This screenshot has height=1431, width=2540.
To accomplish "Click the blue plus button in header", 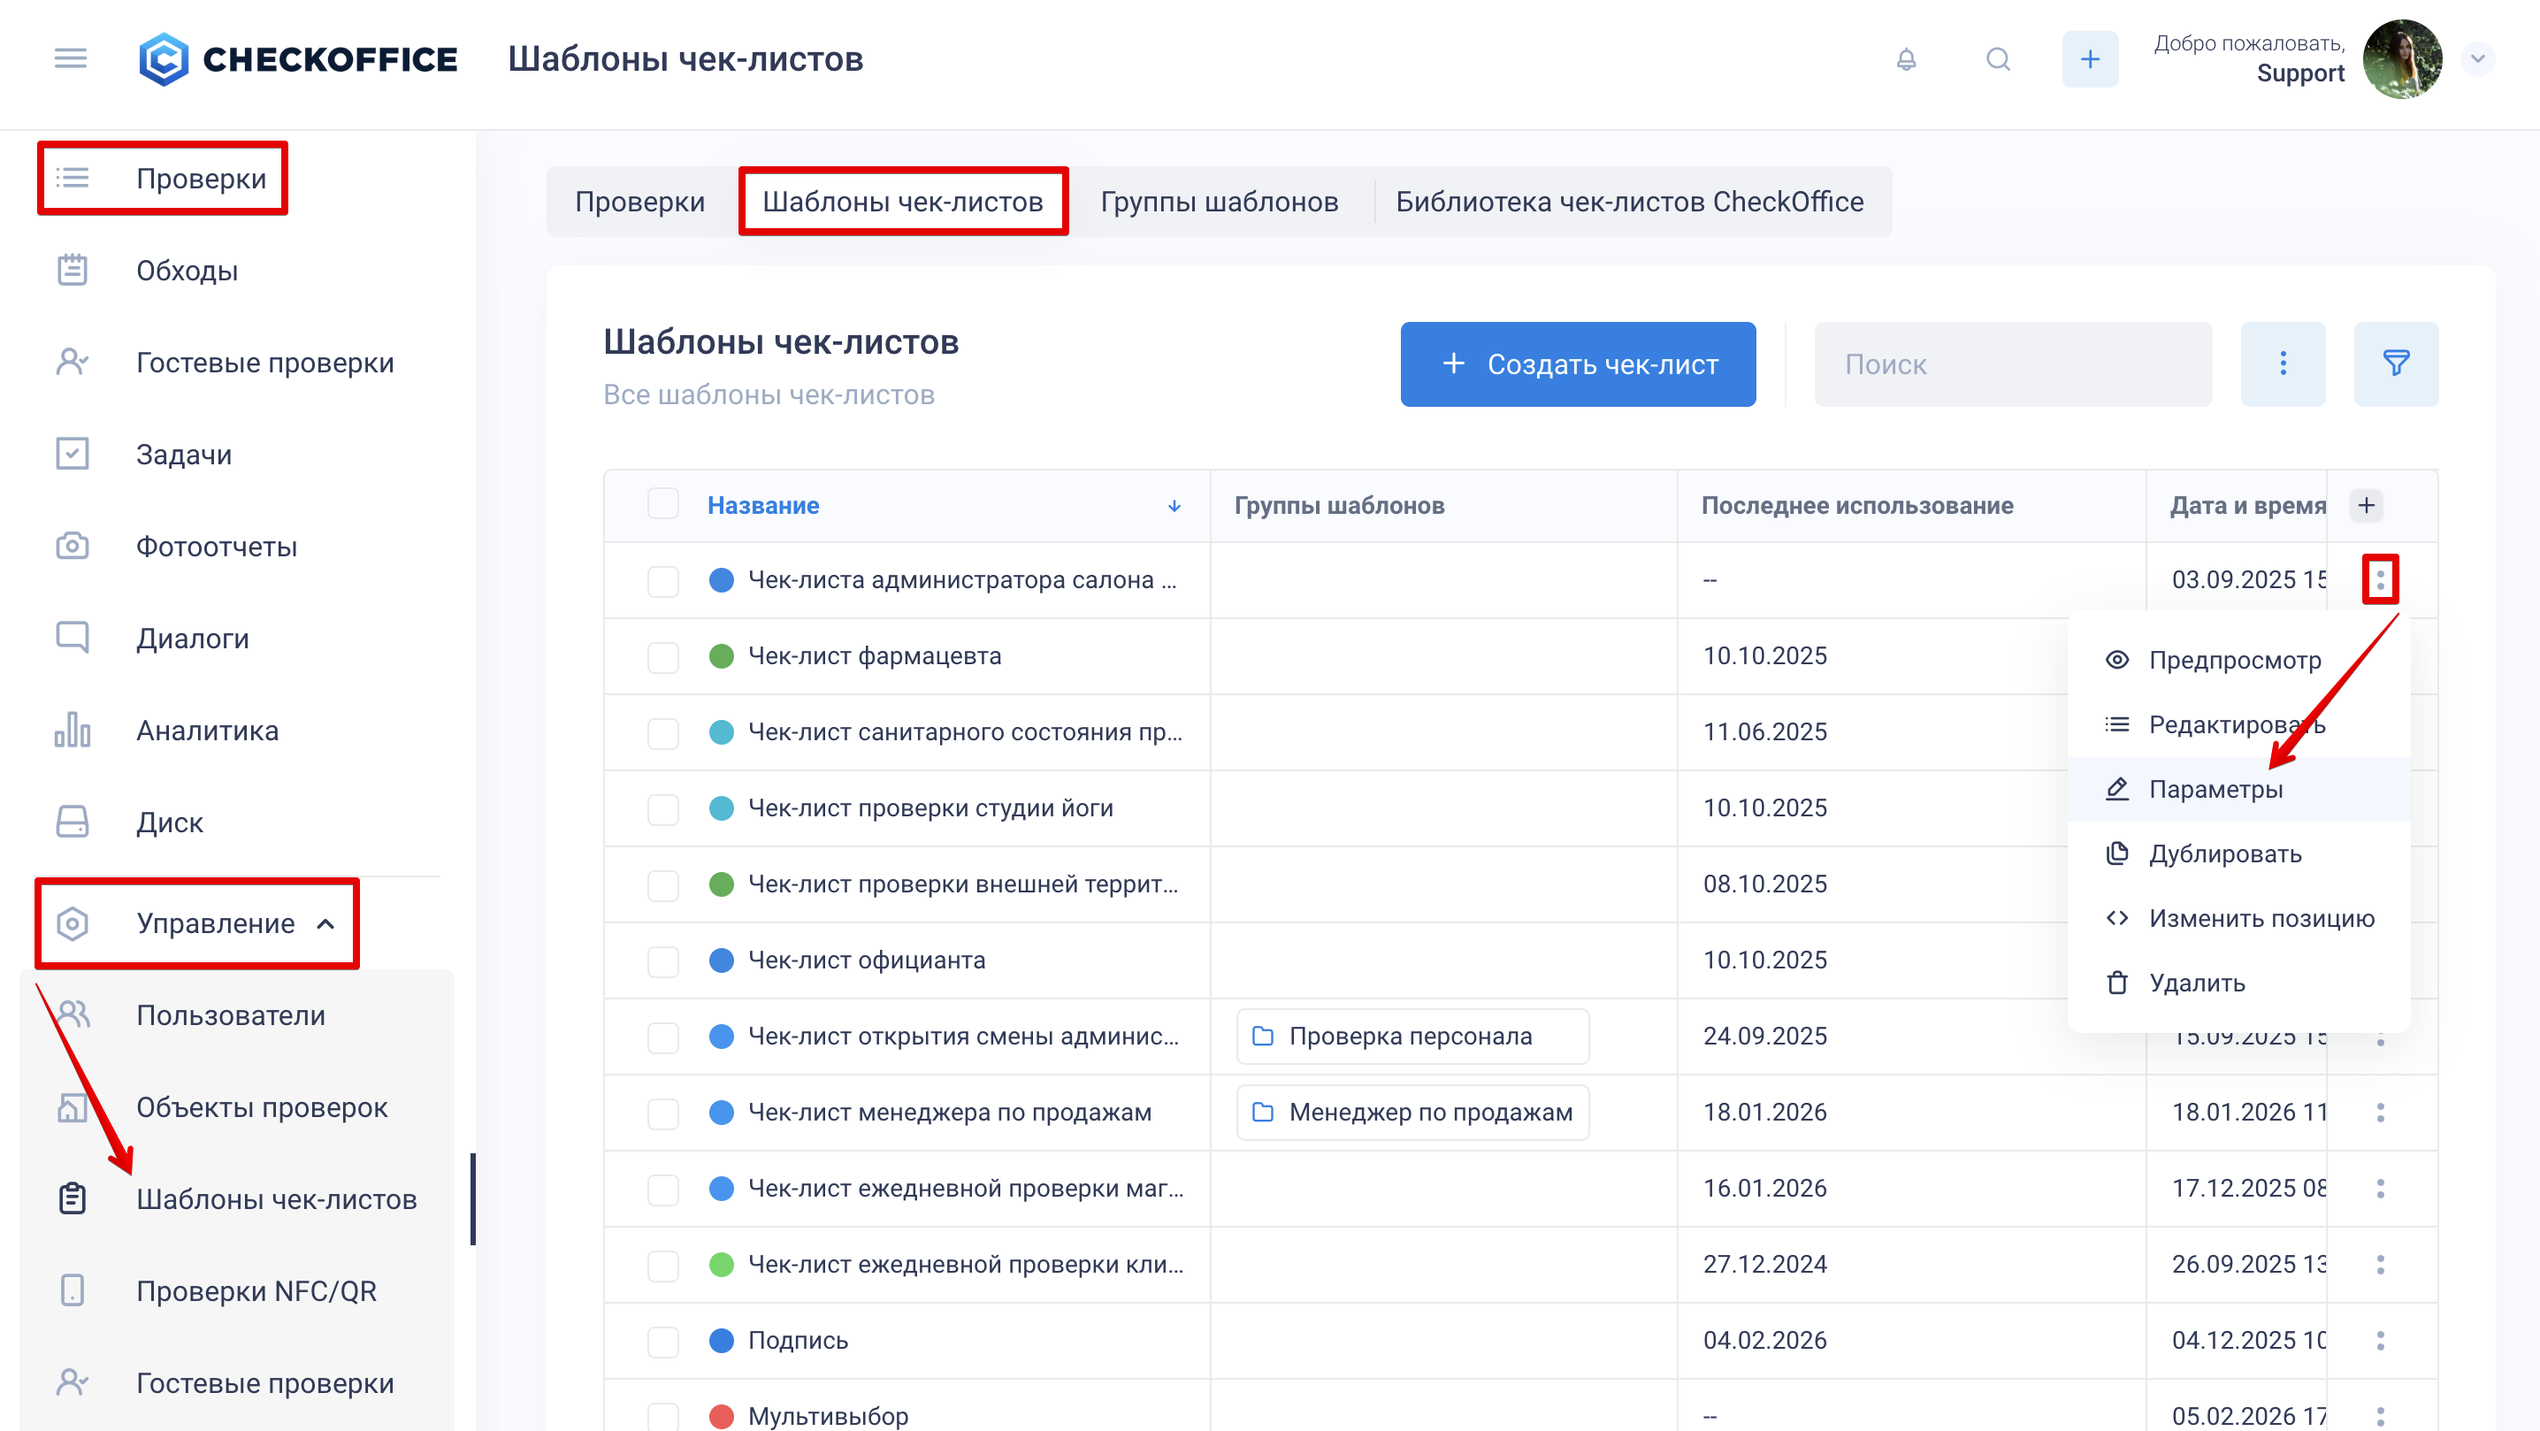I will click(x=2089, y=59).
